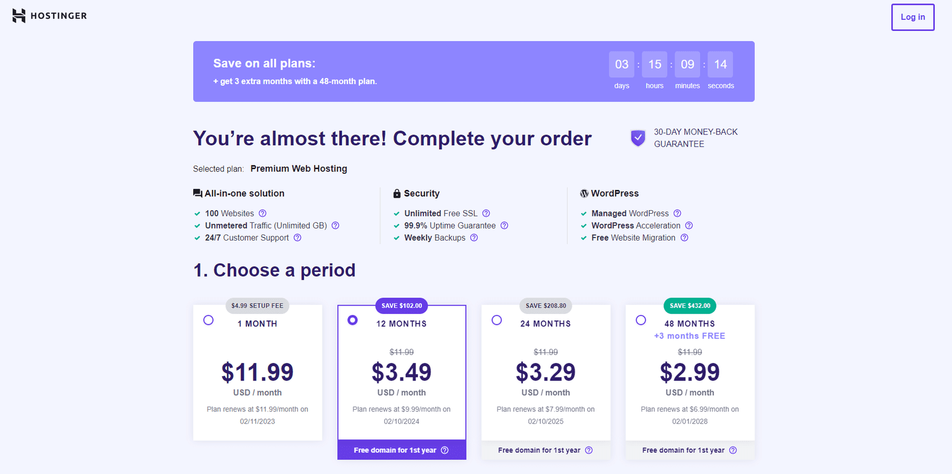This screenshot has width=952, height=474.
Task: Select the 12 months radio button
Action: [x=353, y=320]
